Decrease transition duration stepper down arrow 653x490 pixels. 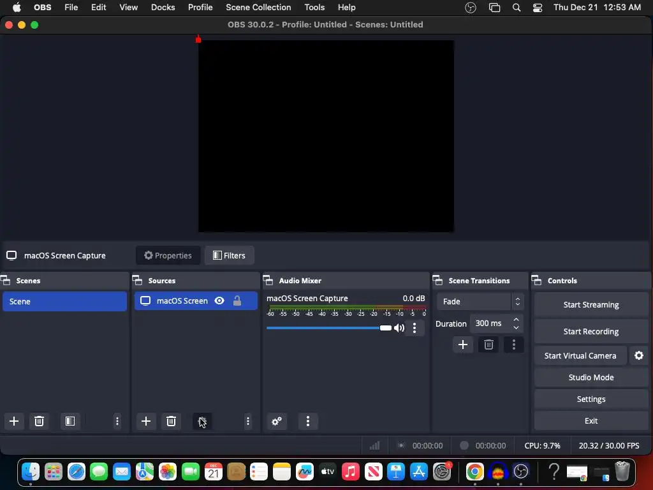tap(516, 327)
